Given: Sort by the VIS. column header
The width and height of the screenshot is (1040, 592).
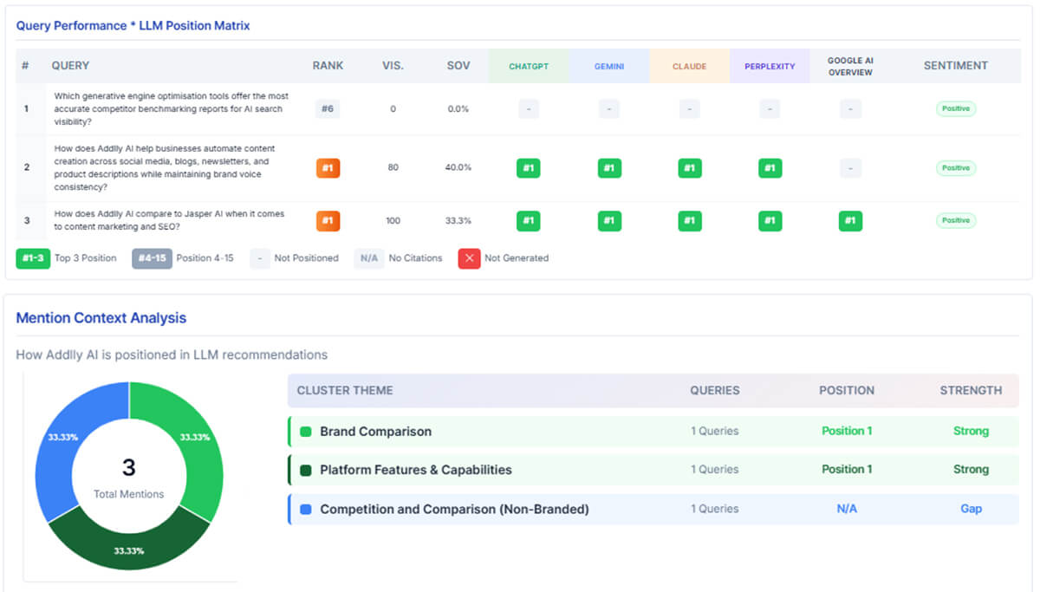Looking at the screenshot, I should point(393,65).
